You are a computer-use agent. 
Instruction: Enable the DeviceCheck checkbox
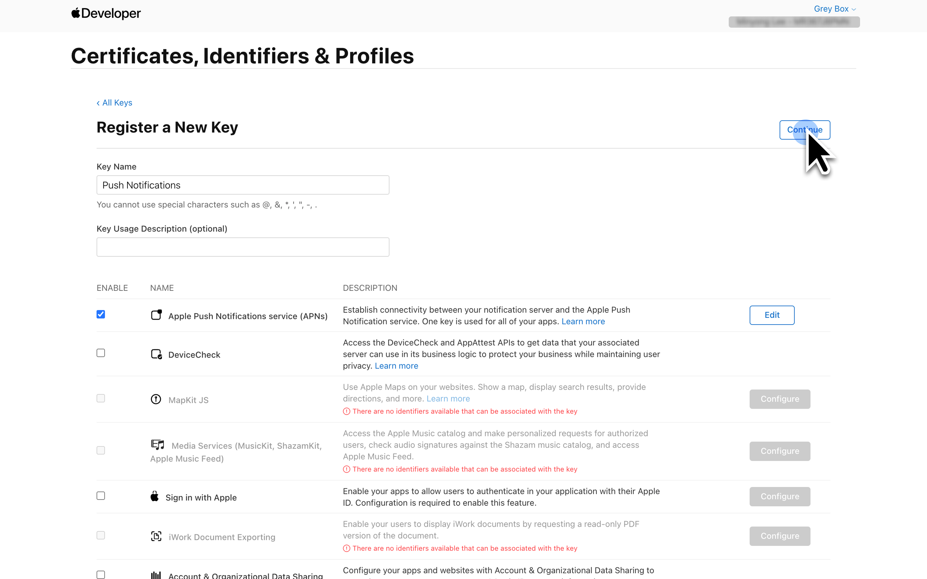101,353
